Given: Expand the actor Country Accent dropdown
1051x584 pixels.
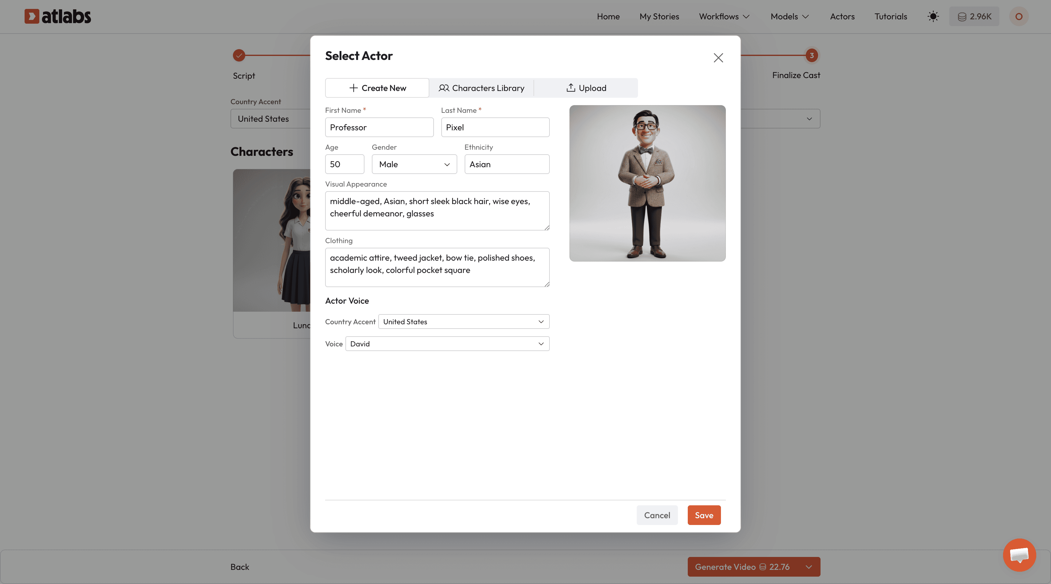Looking at the screenshot, I should point(463,322).
